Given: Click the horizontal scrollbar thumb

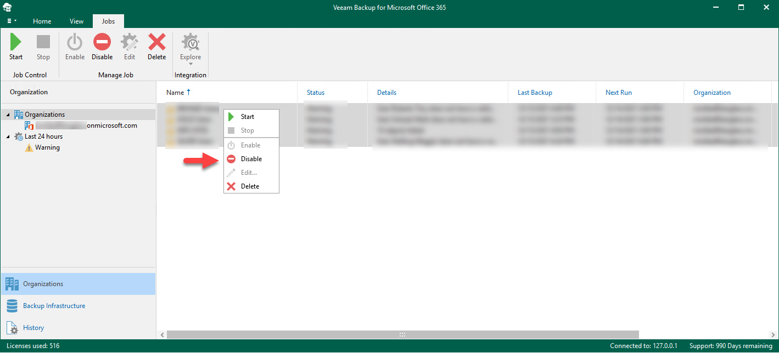Looking at the screenshot, I should [x=403, y=334].
